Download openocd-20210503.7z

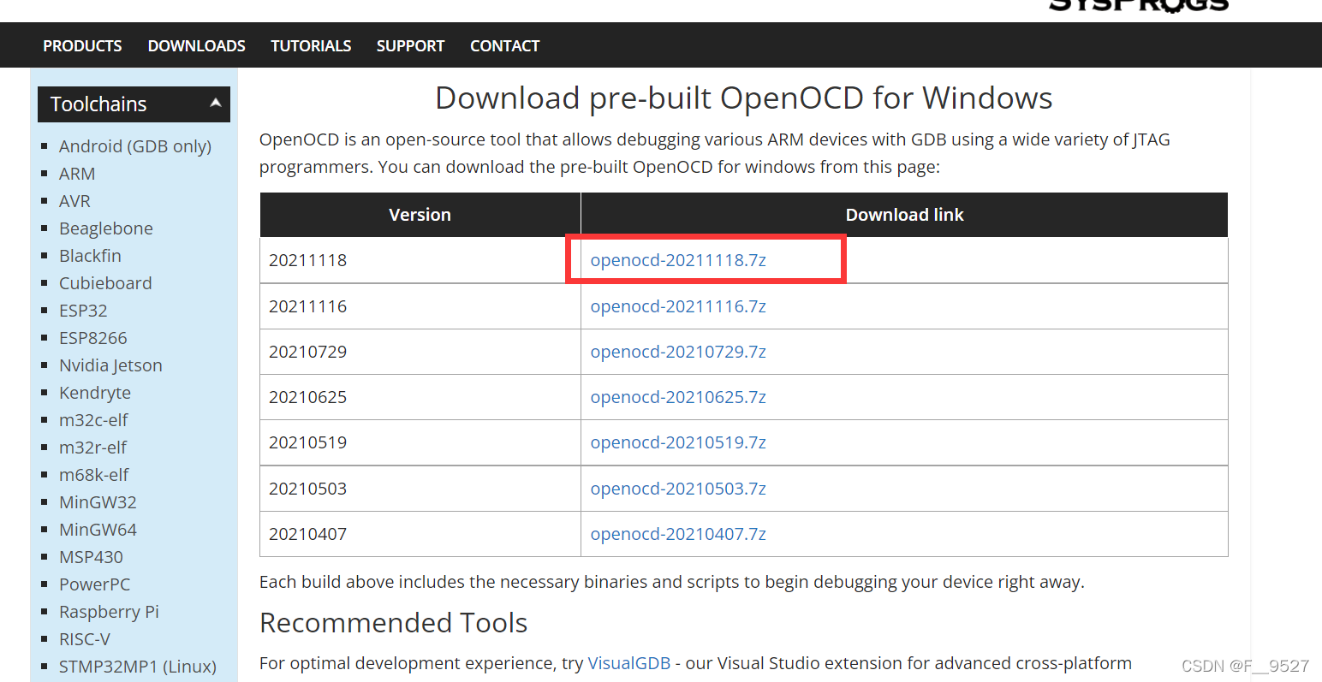point(678,489)
